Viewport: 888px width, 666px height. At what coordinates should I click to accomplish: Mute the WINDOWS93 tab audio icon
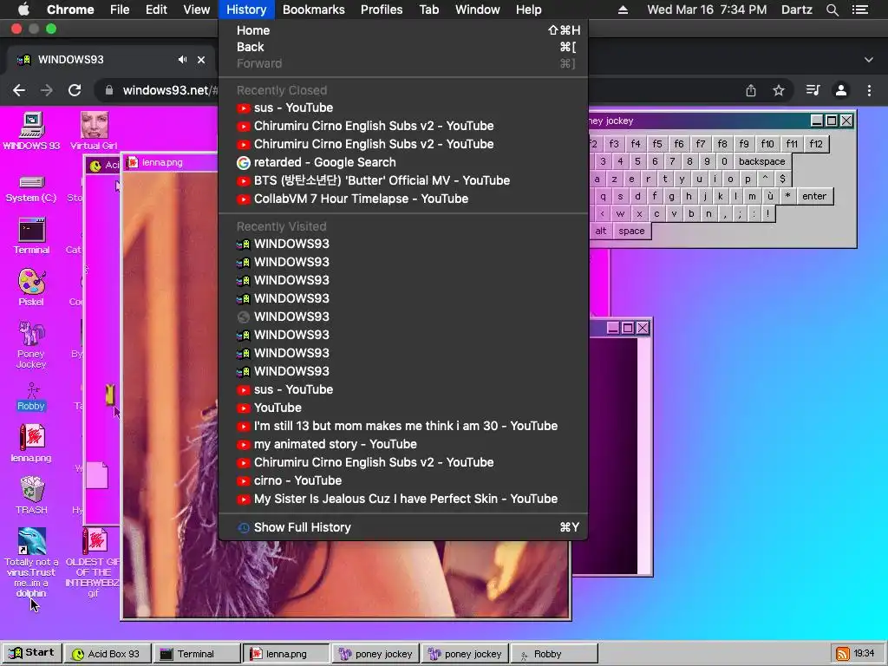click(182, 60)
